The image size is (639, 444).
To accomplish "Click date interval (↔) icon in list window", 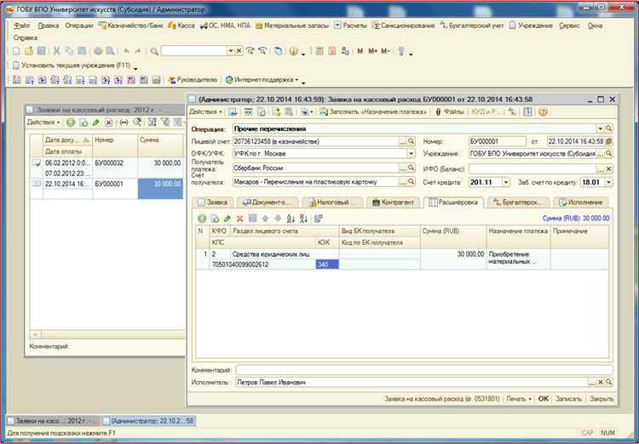I will [124, 122].
